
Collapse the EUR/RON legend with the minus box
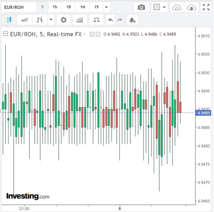pos(6,34)
